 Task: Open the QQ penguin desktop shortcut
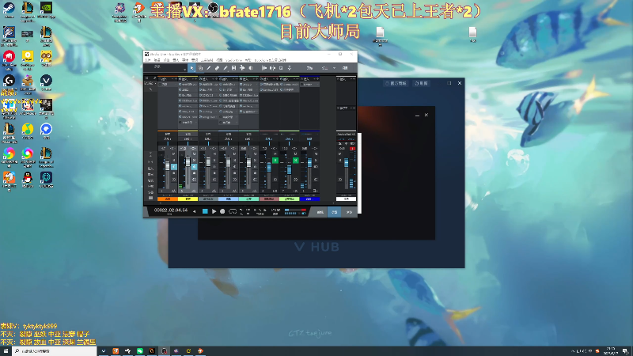click(x=28, y=177)
